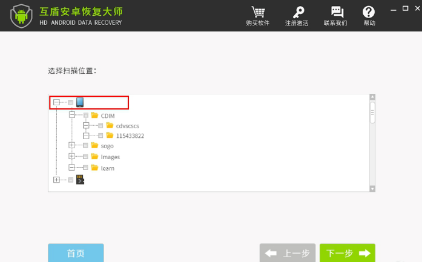Click the Android shield logo icon
The image size is (422, 262).
[21, 16]
